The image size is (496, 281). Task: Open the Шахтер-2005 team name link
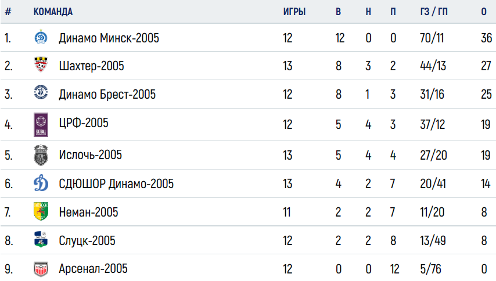[91, 66]
